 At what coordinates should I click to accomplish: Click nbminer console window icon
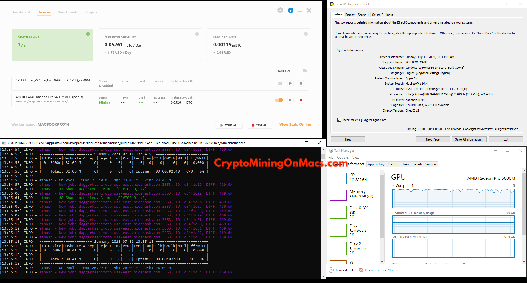point(4,143)
